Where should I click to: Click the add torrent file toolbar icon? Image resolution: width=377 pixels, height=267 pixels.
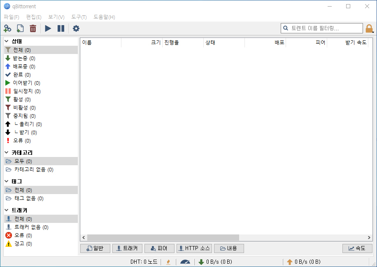[20, 28]
